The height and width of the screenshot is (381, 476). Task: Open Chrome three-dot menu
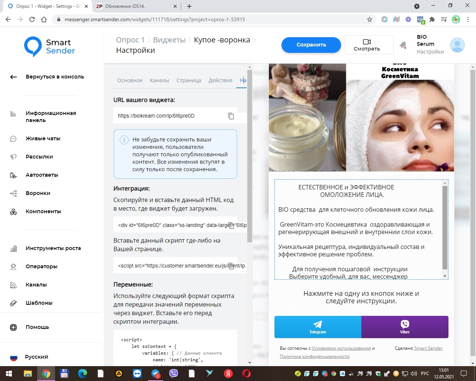pos(468,19)
